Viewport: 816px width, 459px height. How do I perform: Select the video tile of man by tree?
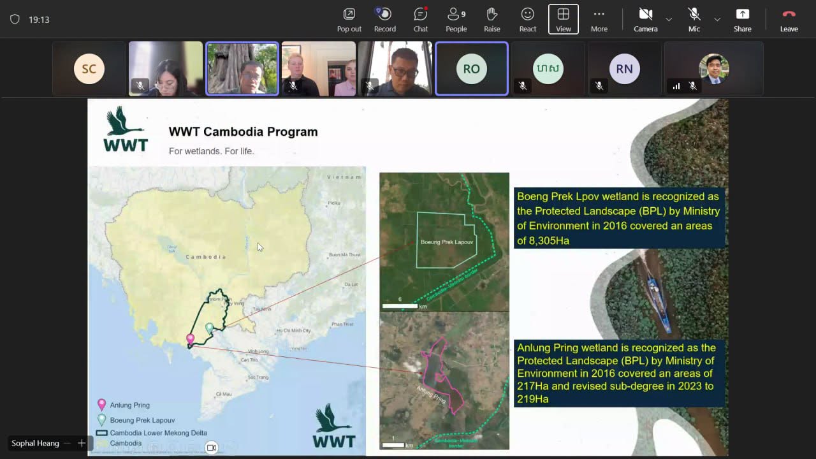click(x=242, y=69)
